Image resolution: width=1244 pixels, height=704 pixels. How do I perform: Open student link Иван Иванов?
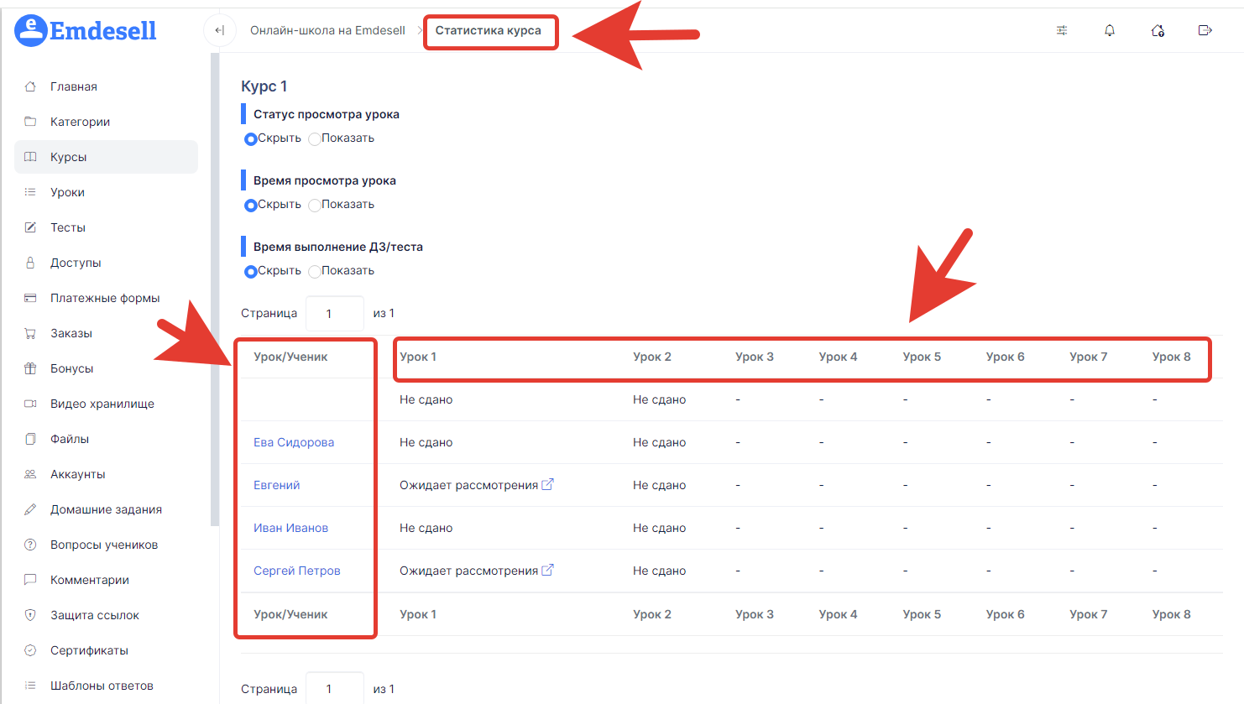[290, 528]
